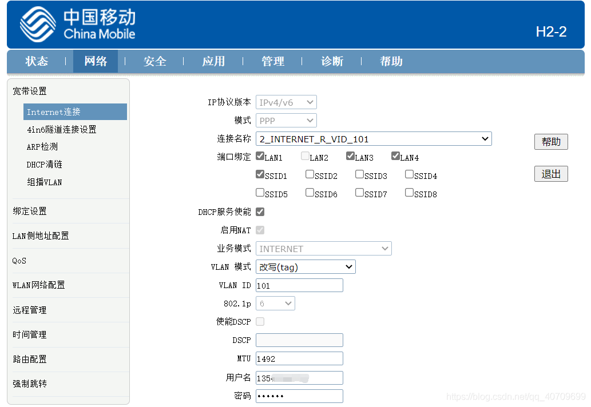Click the 帮助 button on right
This screenshot has width=591, height=407.
(551, 142)
